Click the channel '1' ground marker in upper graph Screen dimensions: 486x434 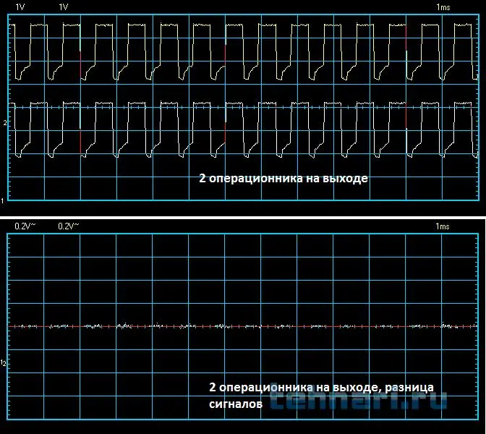click(x=2, y=200)
